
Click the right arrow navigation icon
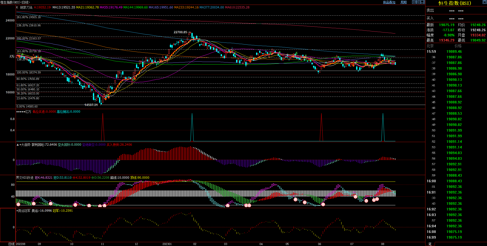(418, 2)
